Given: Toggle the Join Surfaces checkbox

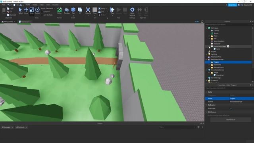Looking at the screenshot, I should tap(42, 15).
